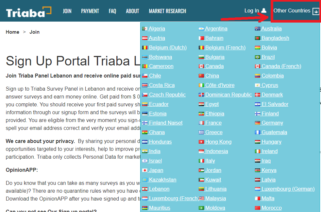Click the Canada flag icon
The height and width of the screenshot is (212, 321).
click(201, 66)
